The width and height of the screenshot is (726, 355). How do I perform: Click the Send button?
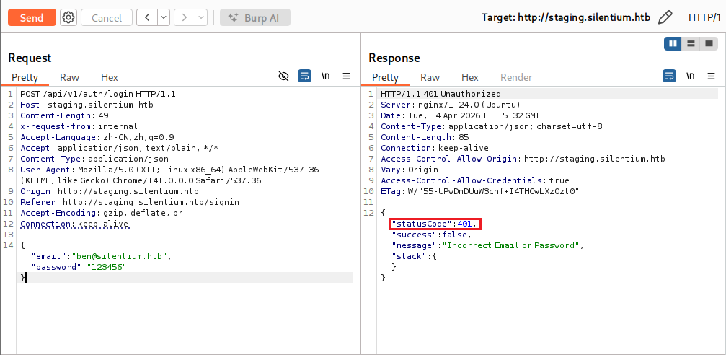pos(32,17)
